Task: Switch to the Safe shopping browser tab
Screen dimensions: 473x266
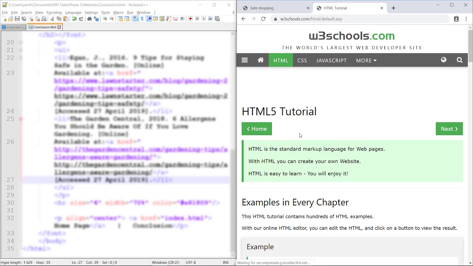Action: (275, 8)
